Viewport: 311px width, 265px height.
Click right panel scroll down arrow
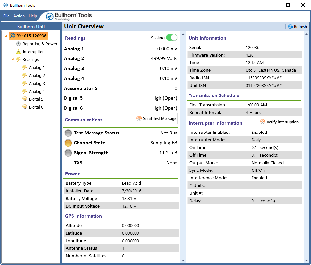point(306,261)
